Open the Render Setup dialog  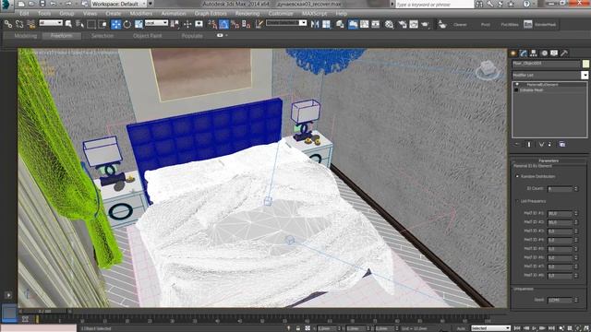click(x=403, y=25)
